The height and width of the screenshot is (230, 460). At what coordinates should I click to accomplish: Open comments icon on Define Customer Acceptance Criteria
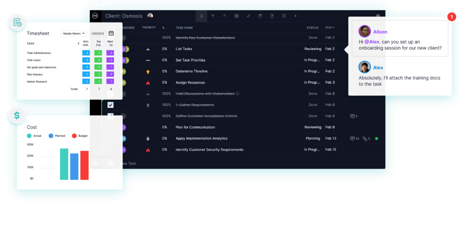point(352,116)
